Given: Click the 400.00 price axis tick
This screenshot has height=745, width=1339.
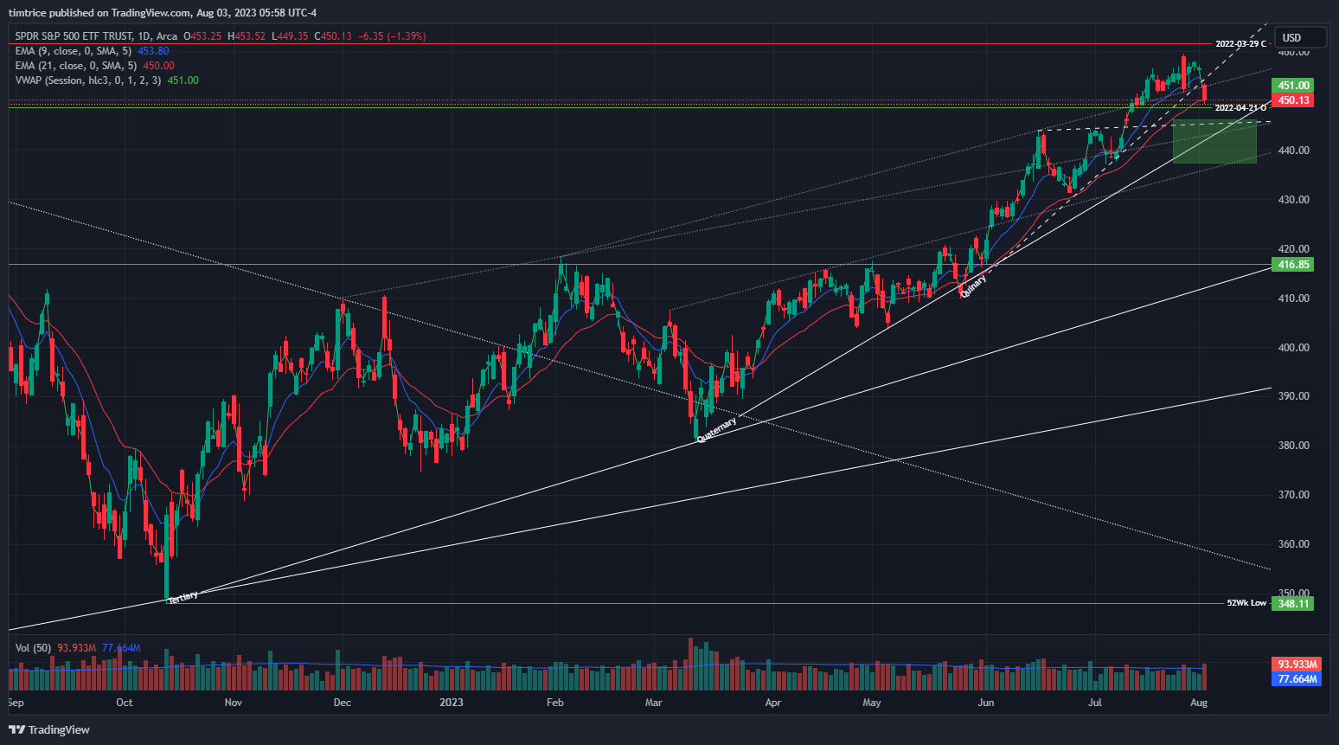Looking at the screenshot, I should tap(1294, 348).
